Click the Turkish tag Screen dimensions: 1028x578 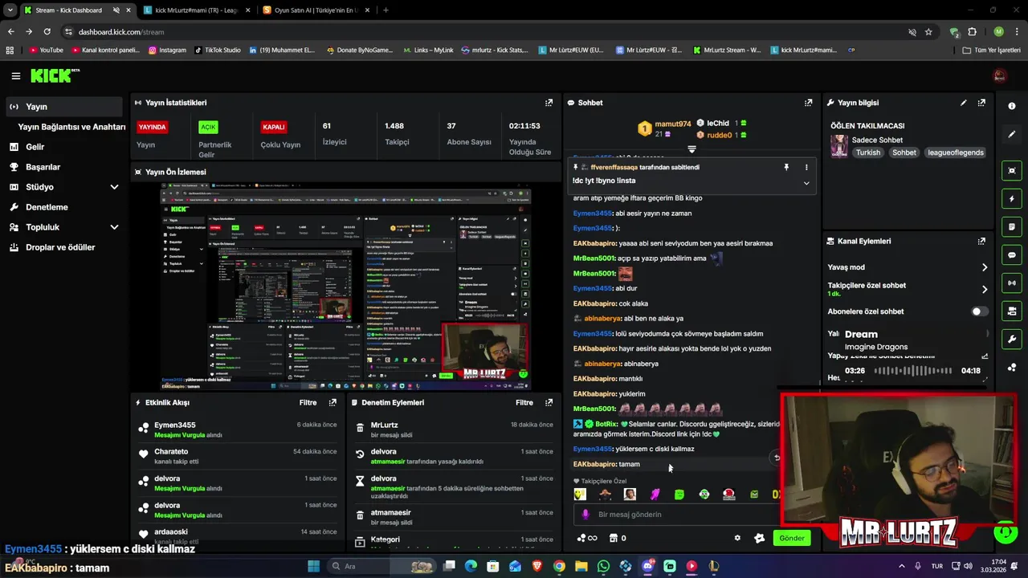coord(867,153)
